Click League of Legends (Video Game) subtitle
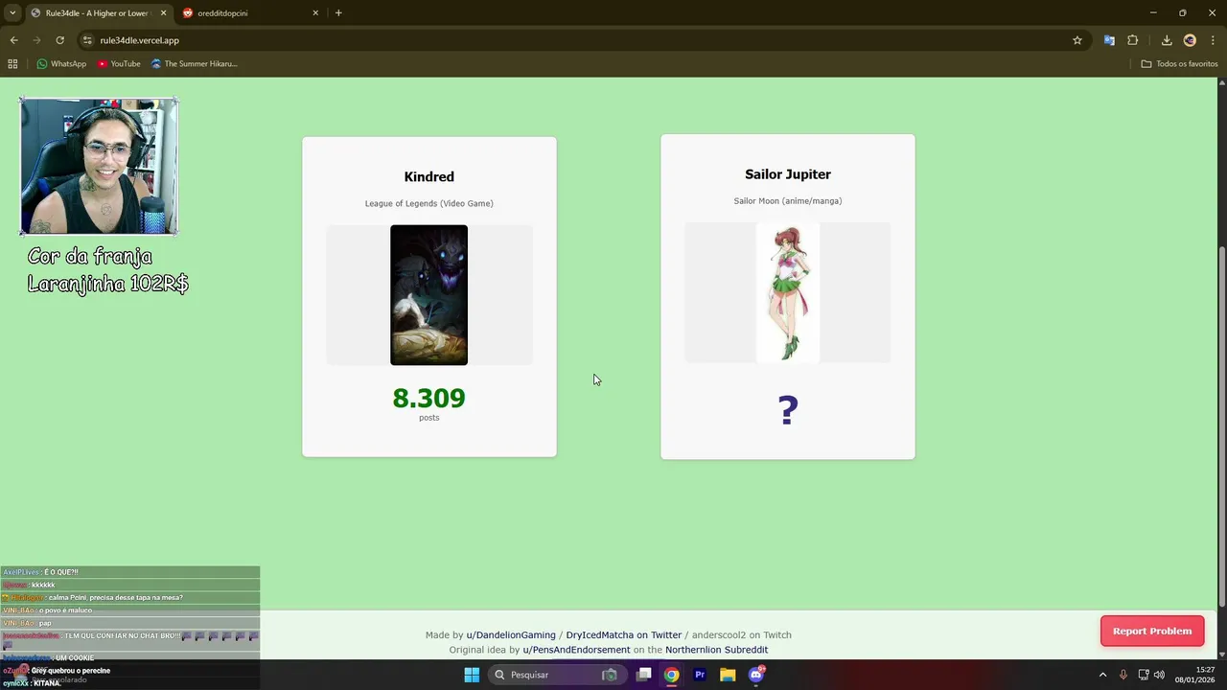The width and height of the screenshot is (1227, 690). tap(428, 203)
